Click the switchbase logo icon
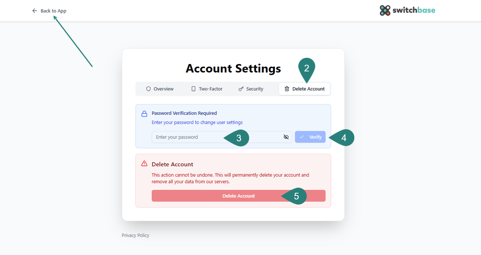481x255 pixels. [x=385, y=10]
